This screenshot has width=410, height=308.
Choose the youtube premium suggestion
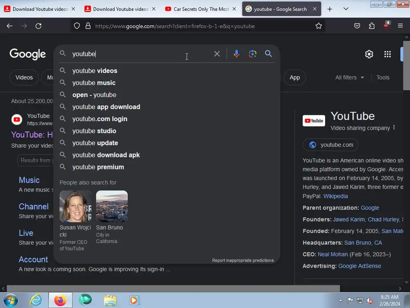[x=167, y=167]
